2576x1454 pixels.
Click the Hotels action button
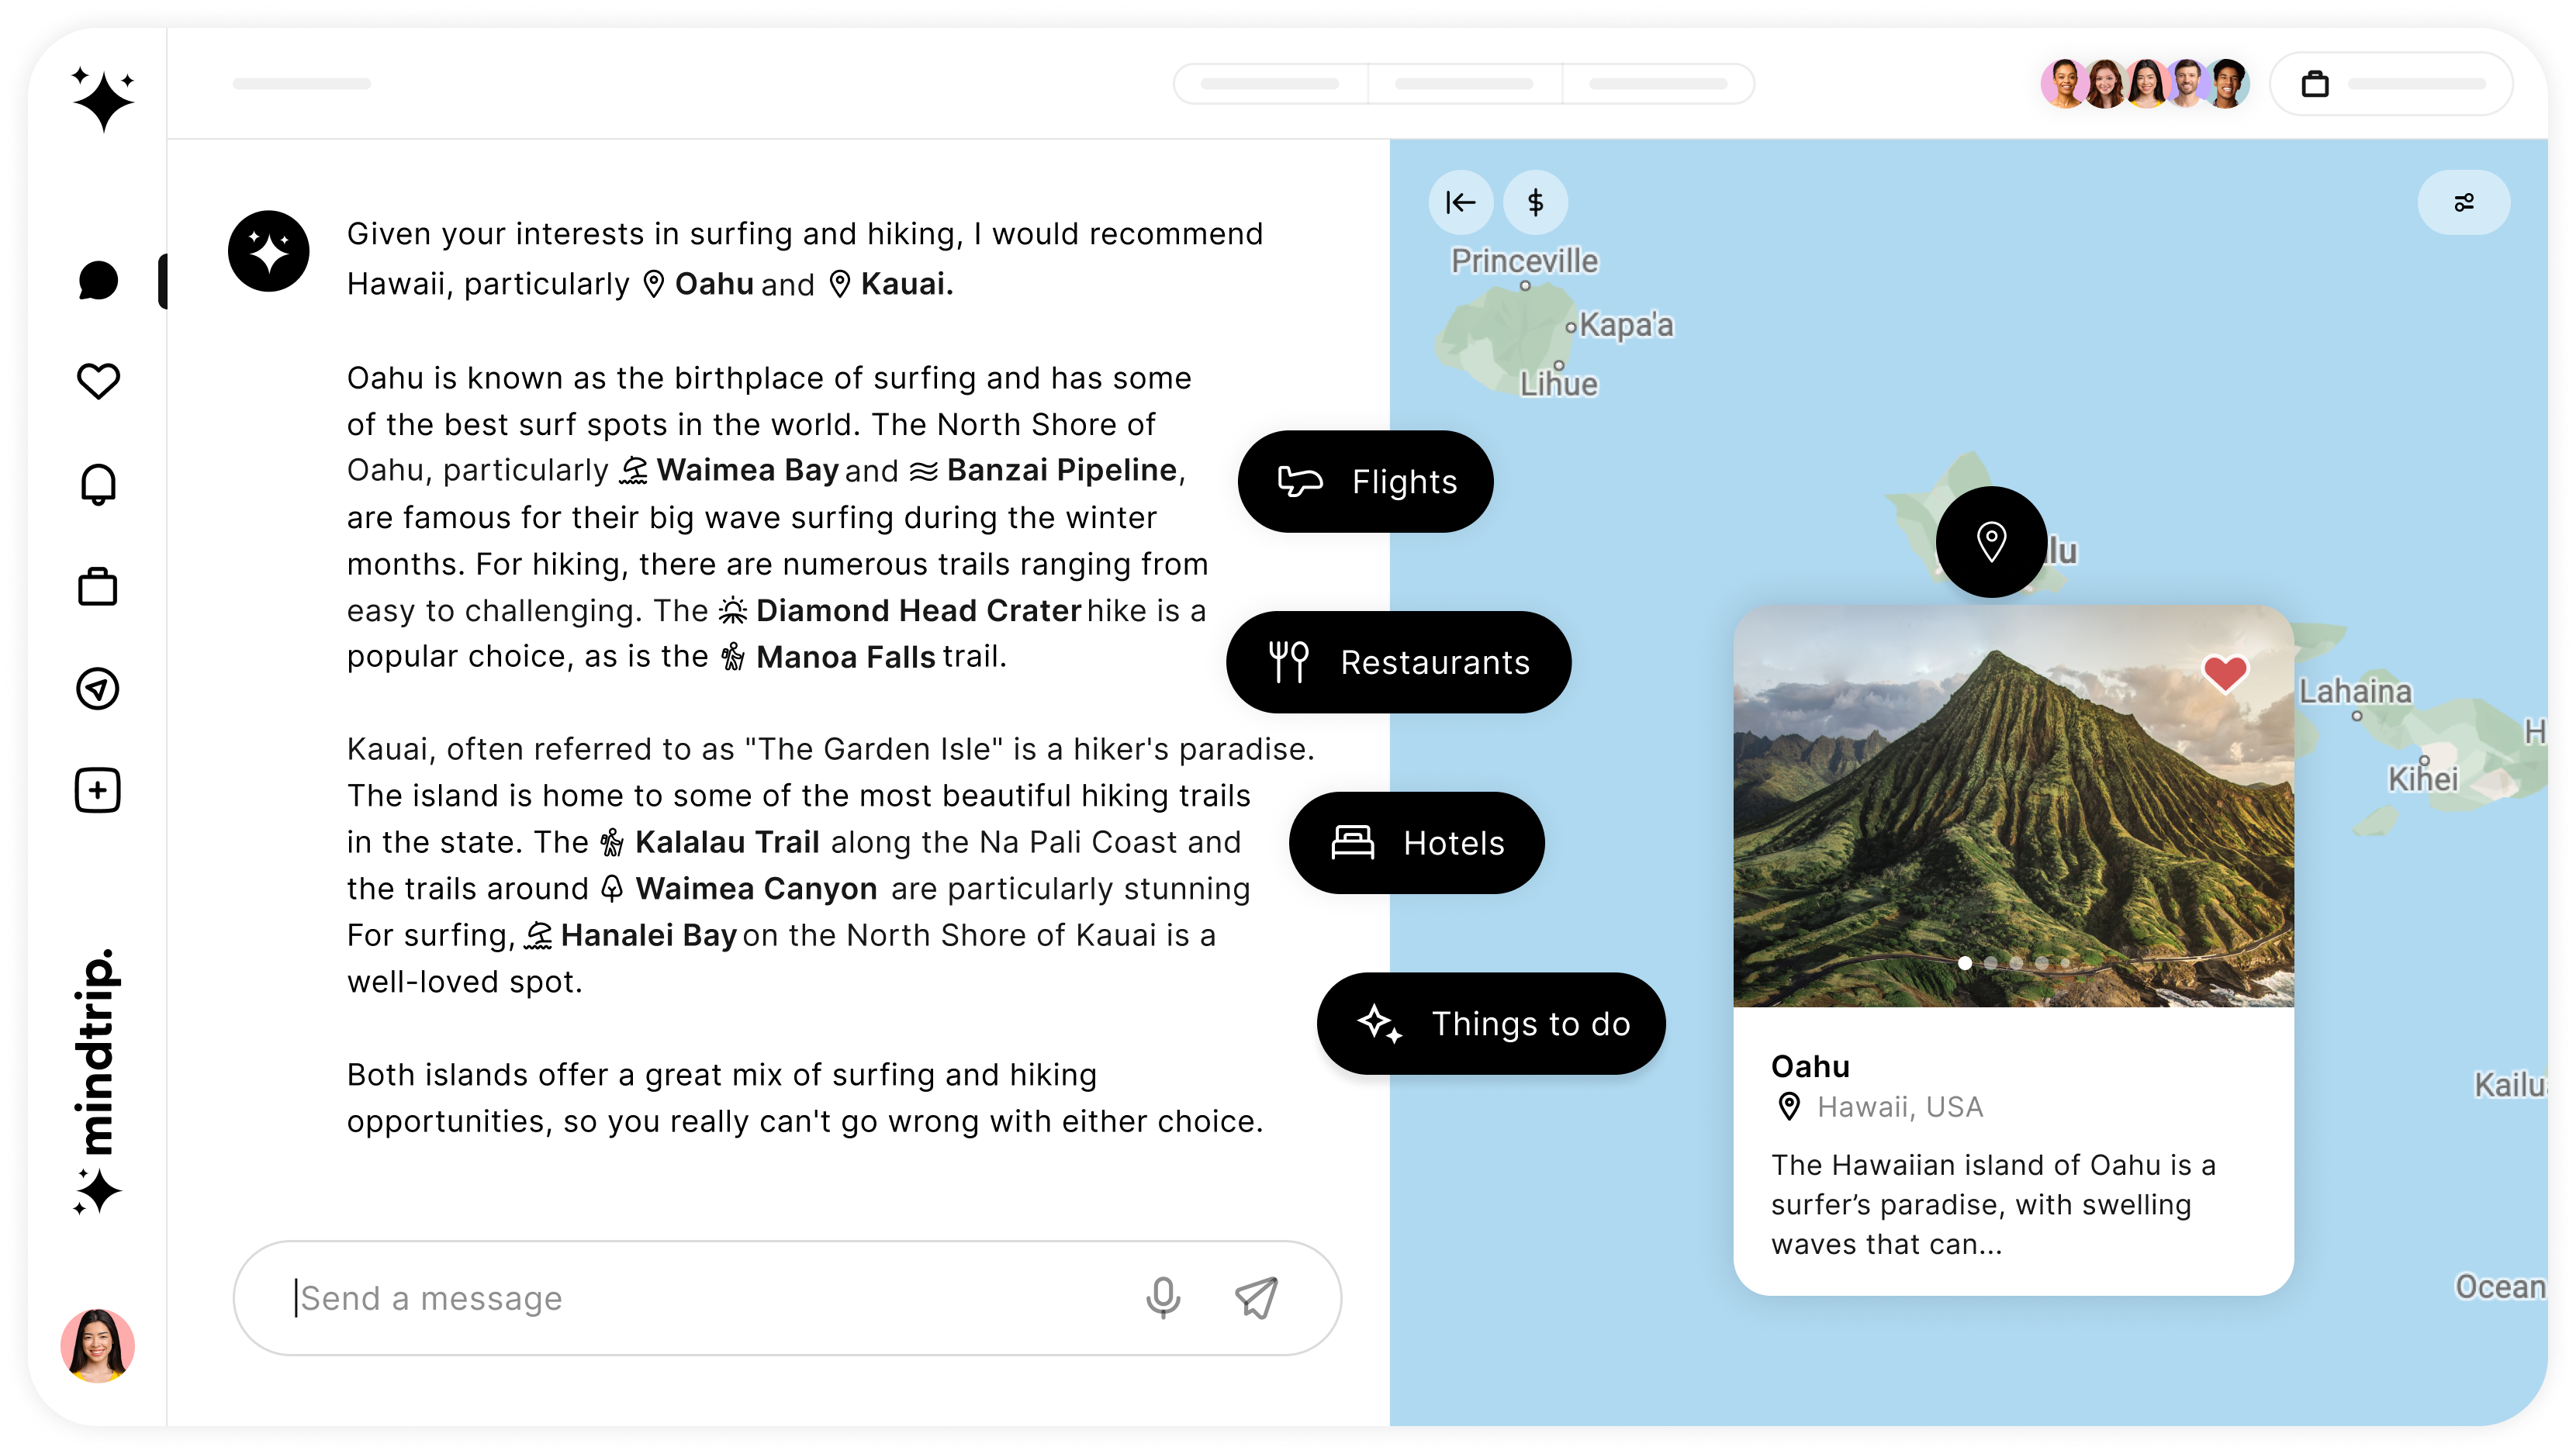[x=1416, y=842]
